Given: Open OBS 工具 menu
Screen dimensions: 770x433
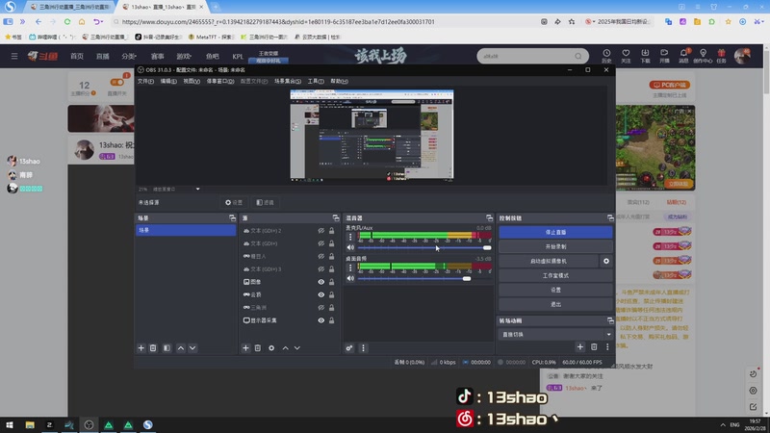Looking at the screenshot, I should click(316, 81).
